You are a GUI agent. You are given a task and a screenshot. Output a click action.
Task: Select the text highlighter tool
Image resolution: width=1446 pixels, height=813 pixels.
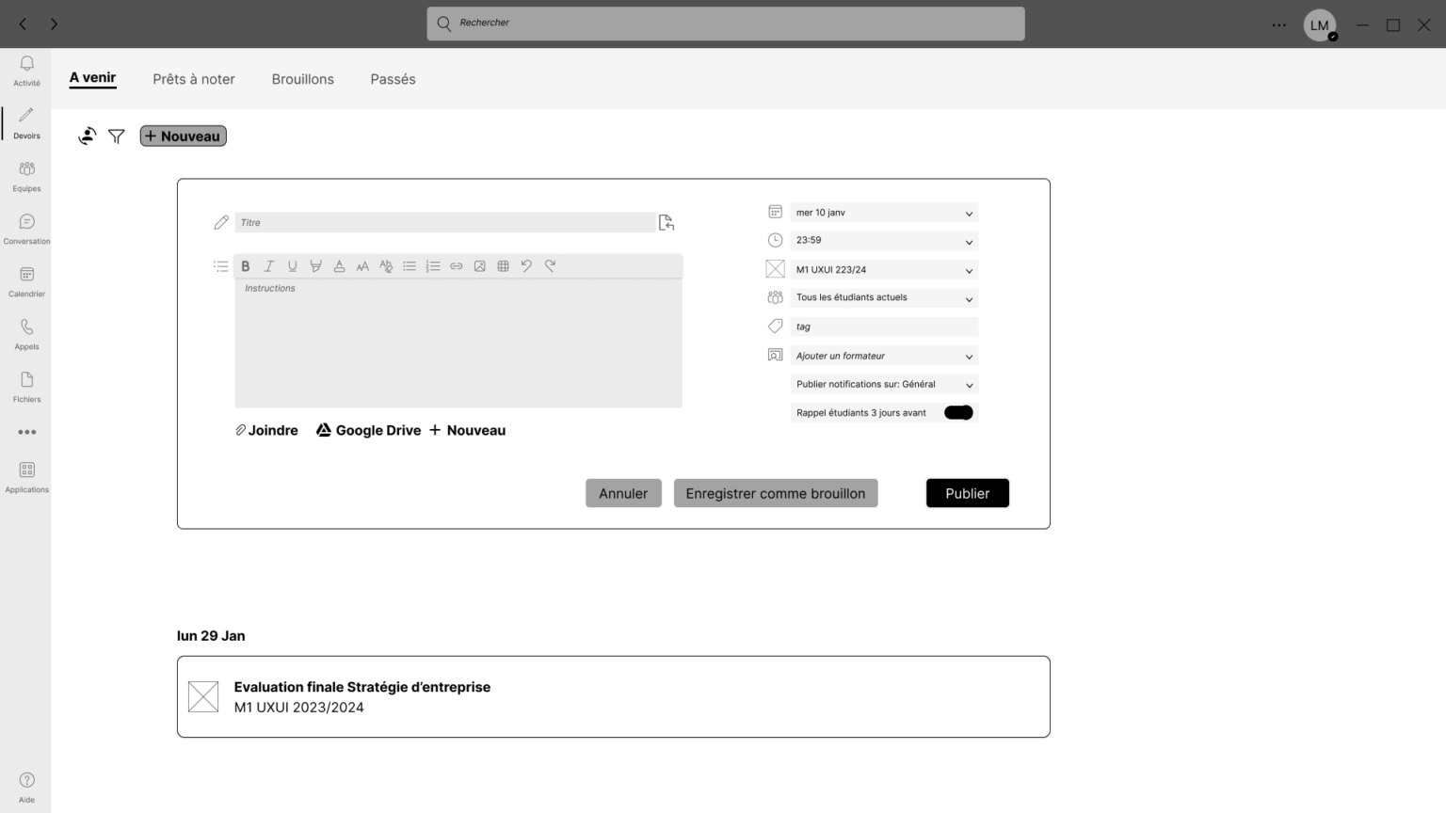(315, 266)
